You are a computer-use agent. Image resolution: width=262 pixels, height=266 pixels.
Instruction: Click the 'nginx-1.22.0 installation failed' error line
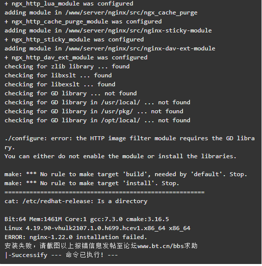click(76, 237)
